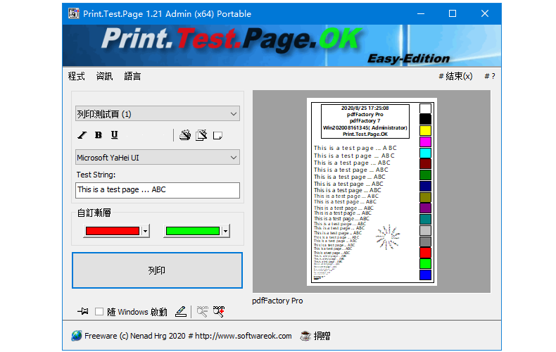Viewport: 556px width, 352px height.
Task: Open the 程式 menu
Action: pyautogui.click(x=76, y=76)
